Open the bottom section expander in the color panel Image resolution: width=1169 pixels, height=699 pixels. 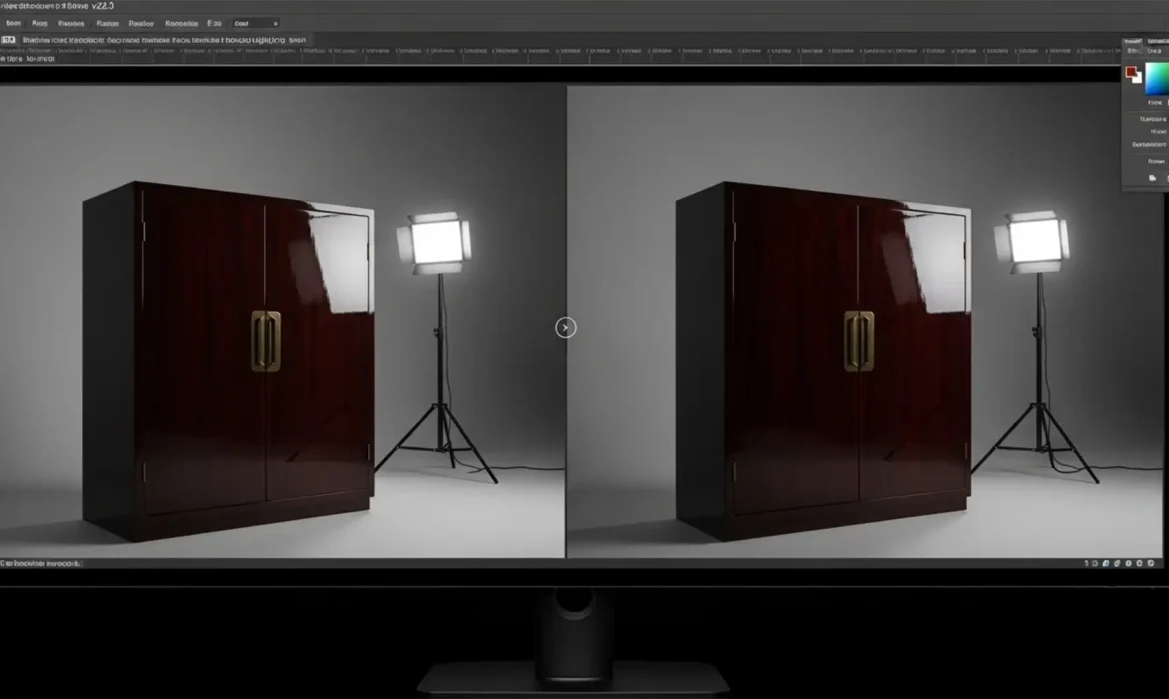pyautogui.click(x=1154, y=159)
